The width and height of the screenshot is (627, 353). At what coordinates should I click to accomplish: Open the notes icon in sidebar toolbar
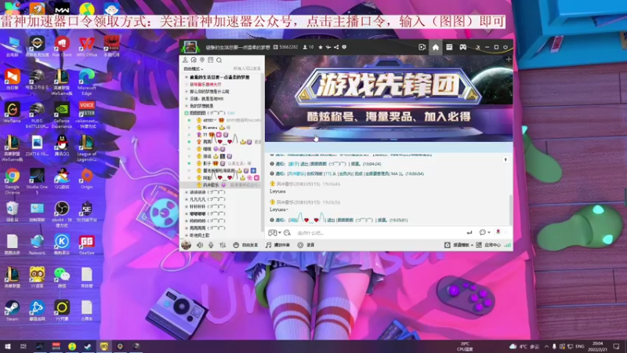point(210,60)
